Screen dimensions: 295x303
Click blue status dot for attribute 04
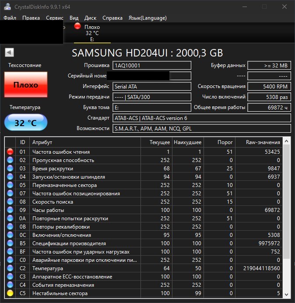pyautogui.click(x=10, y=176)
